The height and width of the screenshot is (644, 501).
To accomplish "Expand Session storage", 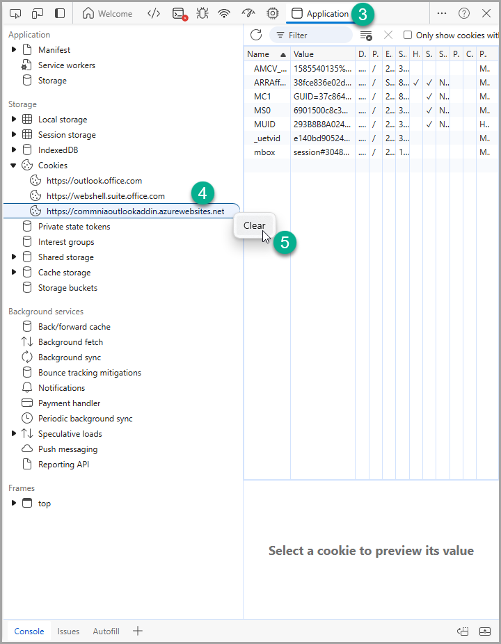I will pos(13,134).
